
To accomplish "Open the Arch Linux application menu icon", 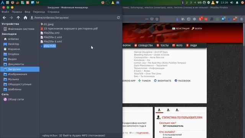I will [3, 3].
